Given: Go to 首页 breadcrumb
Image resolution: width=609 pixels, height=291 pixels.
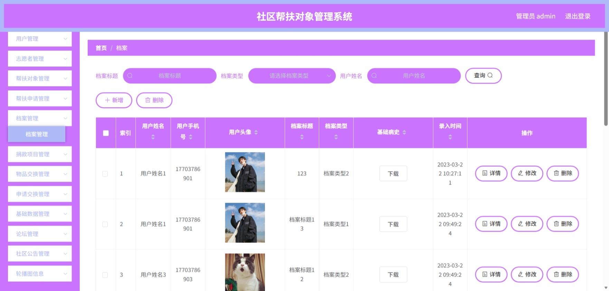Looking at the screenshot, I should pos(101,48).
